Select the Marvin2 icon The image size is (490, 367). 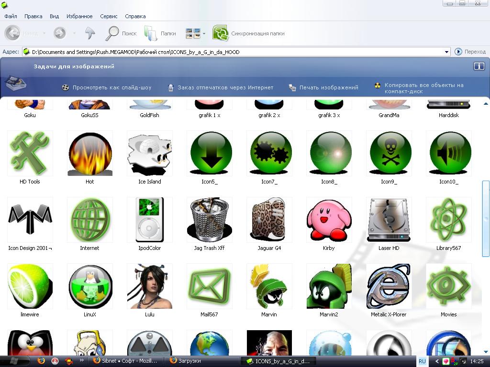[329, 286]
